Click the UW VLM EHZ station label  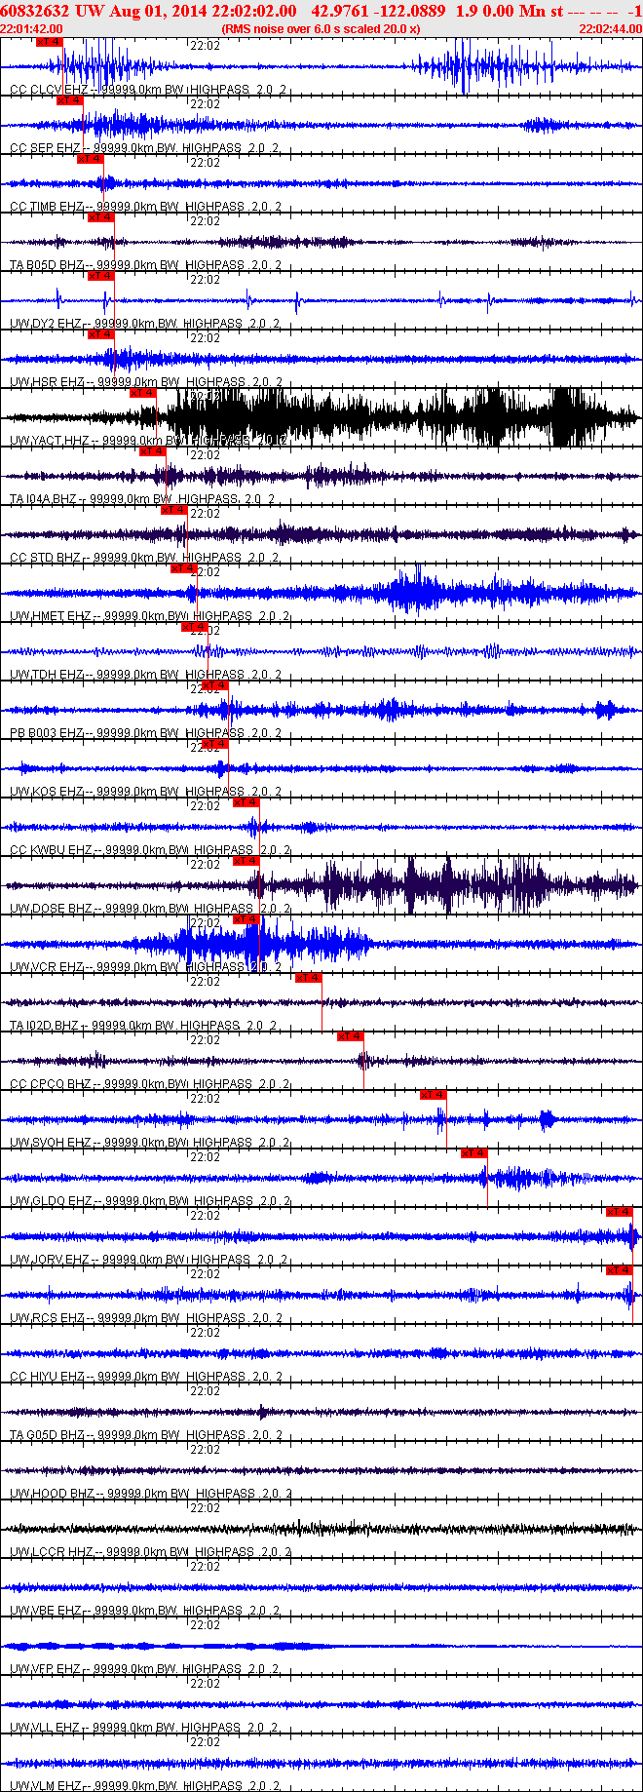(45, 1786)
